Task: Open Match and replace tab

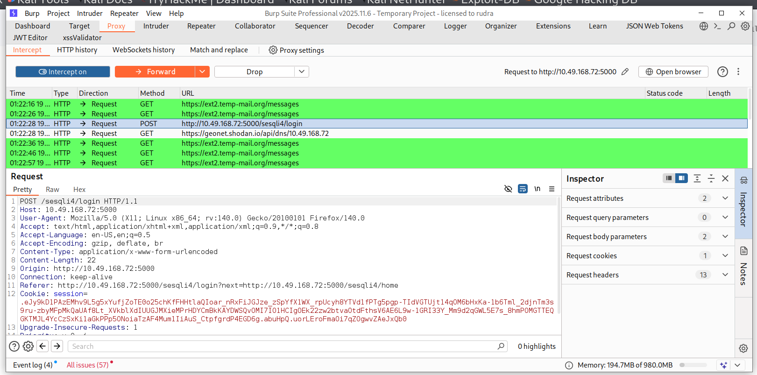Action: (219, 50)
